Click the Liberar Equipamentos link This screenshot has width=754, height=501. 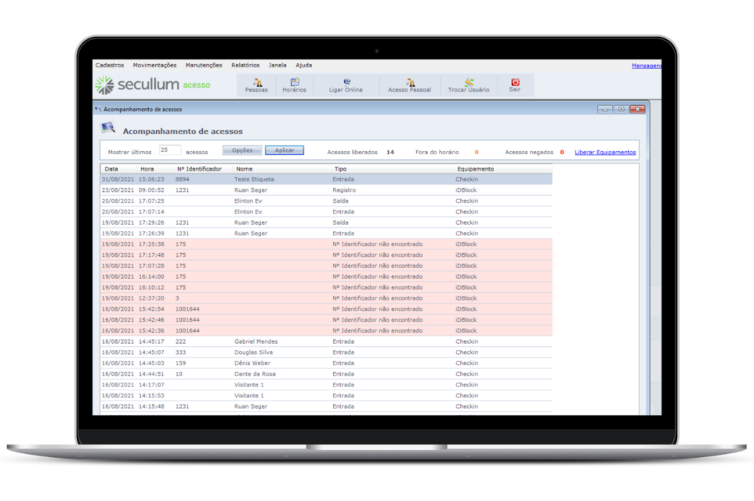point(605,153)
